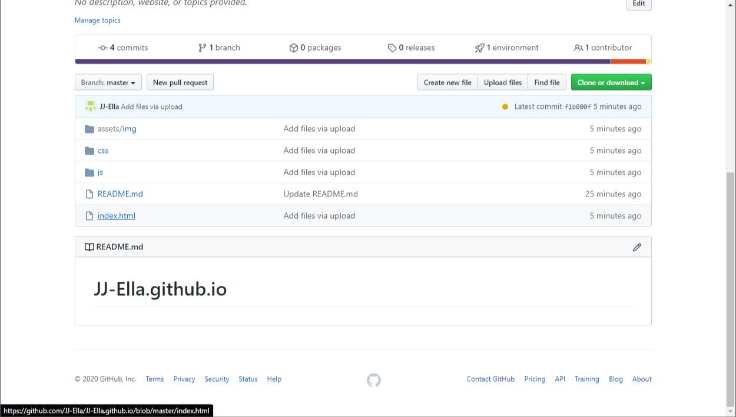The width and height of the screenshot is (736, 417).
Task: Open the Terms footer link
Action: point(155,379)
